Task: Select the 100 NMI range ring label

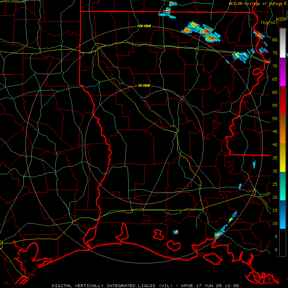Action: [144, 26]
